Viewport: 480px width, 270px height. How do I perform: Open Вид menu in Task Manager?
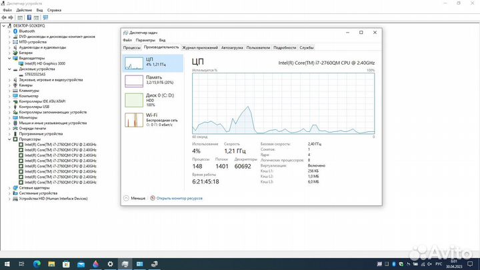(162, 40)
